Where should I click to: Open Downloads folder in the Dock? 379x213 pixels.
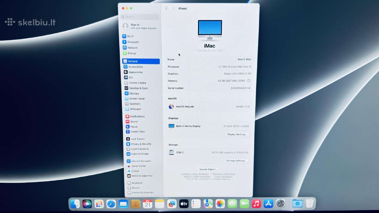point(298,204)
